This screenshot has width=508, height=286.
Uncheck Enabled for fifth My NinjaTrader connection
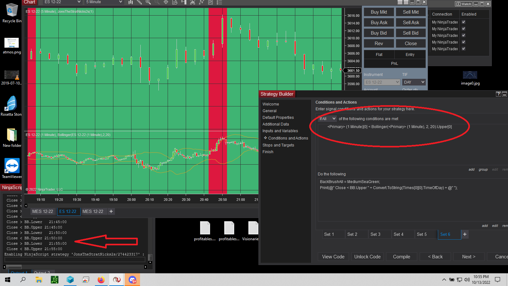point(464,49)
